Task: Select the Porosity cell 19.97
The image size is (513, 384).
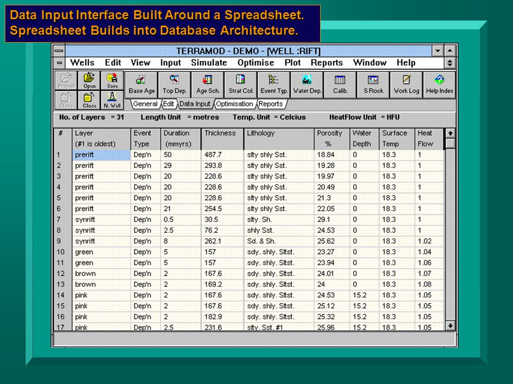Action: [x=332, y=177]
